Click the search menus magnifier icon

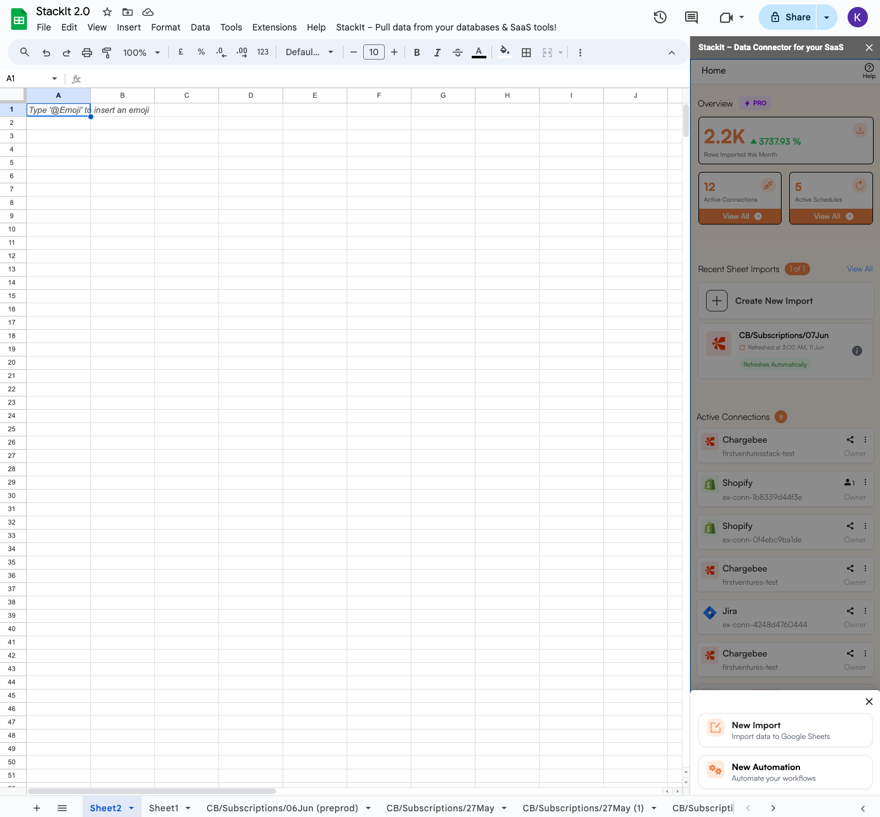point(25,53)
